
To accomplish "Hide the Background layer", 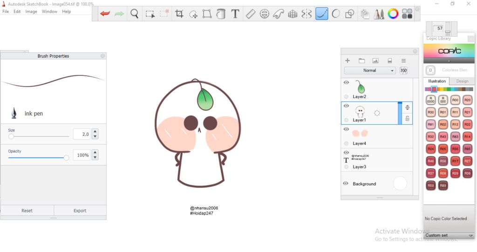I will click(346, 184).
